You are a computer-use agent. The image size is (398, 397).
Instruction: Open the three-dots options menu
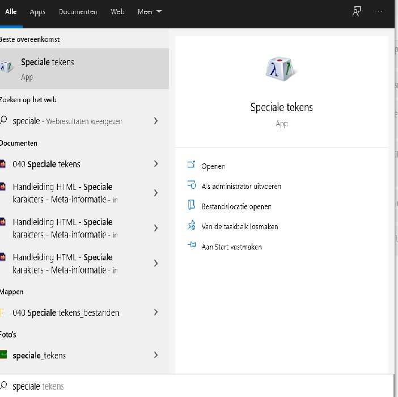point(379,12)
